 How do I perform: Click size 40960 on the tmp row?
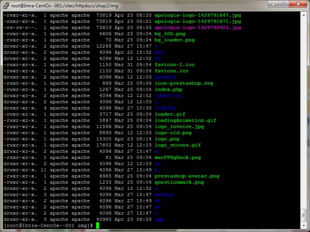104,220
